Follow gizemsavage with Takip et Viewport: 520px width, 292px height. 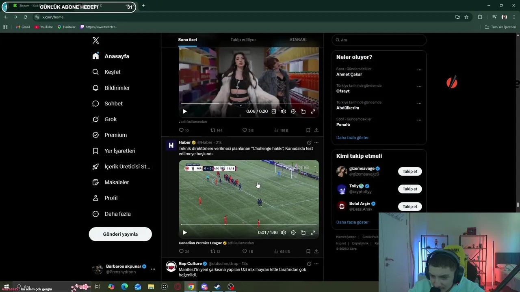[x=410, y=172]
